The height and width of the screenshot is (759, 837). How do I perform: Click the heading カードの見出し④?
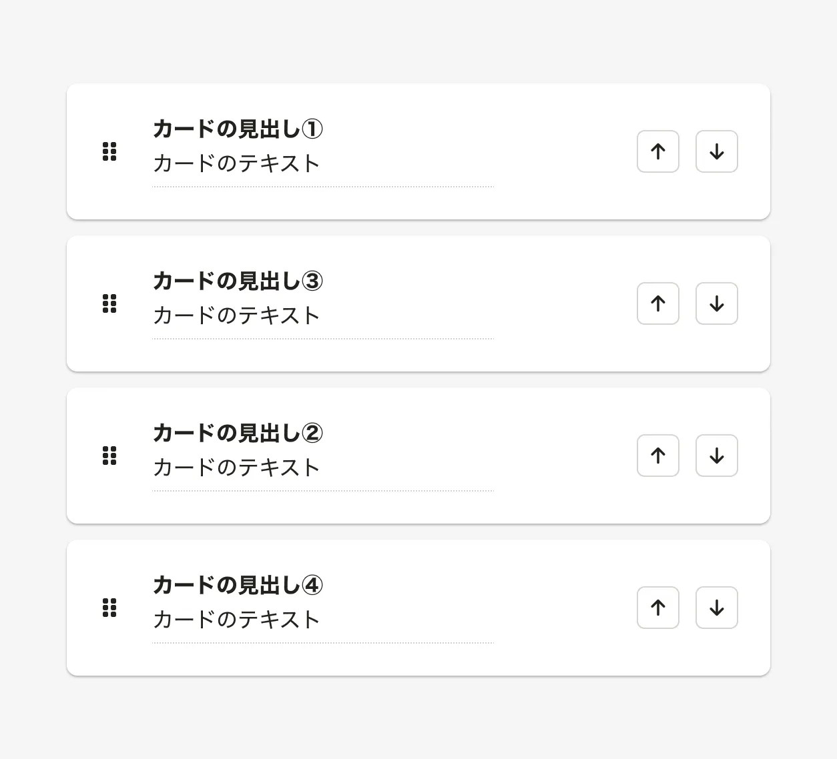point(238,585)
